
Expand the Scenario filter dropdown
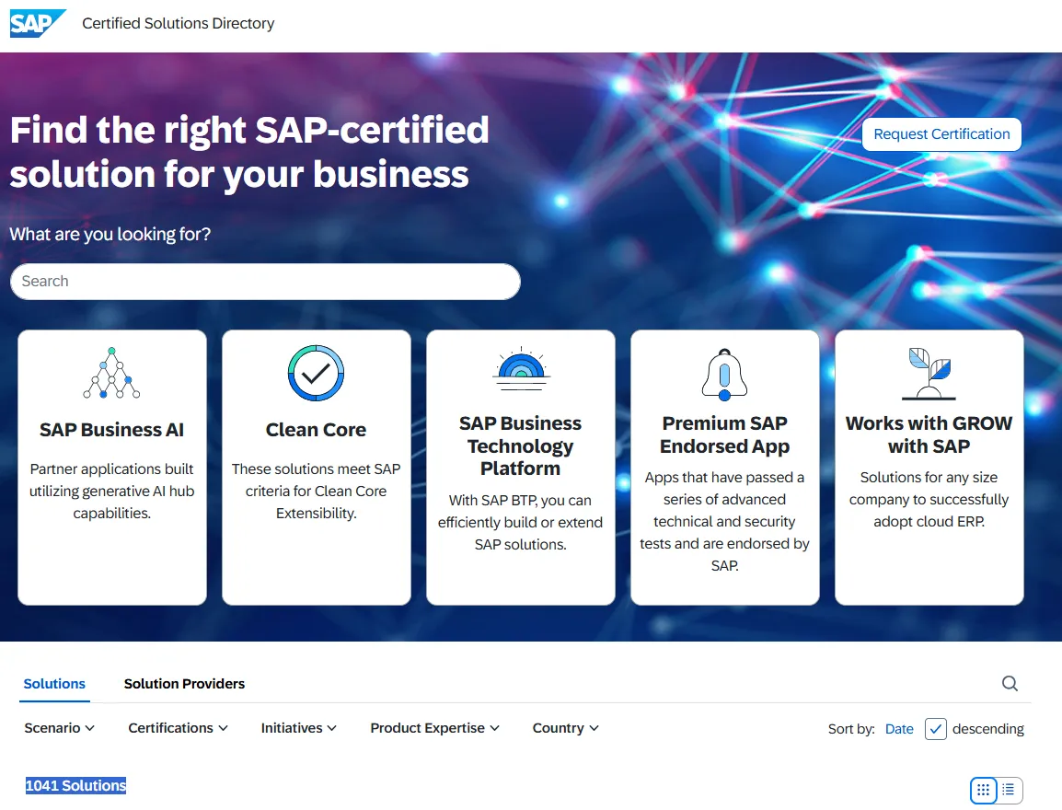pyautogui.click(x=60, y=728)
